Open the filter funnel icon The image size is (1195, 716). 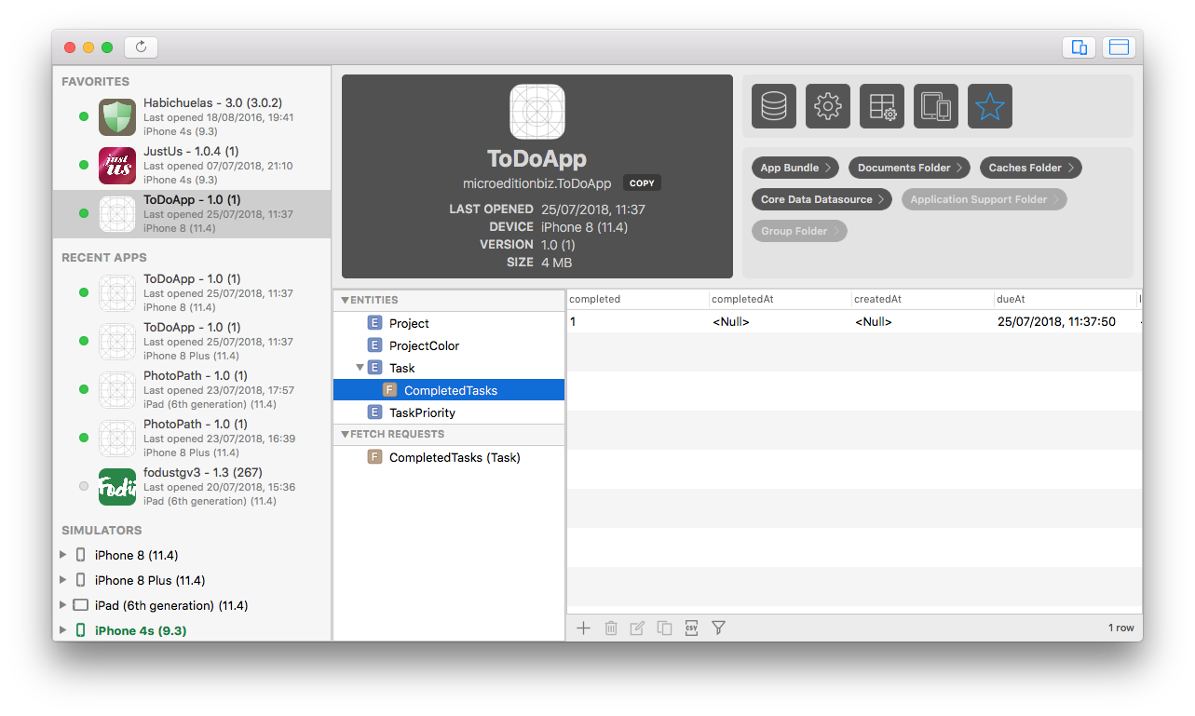718,628
